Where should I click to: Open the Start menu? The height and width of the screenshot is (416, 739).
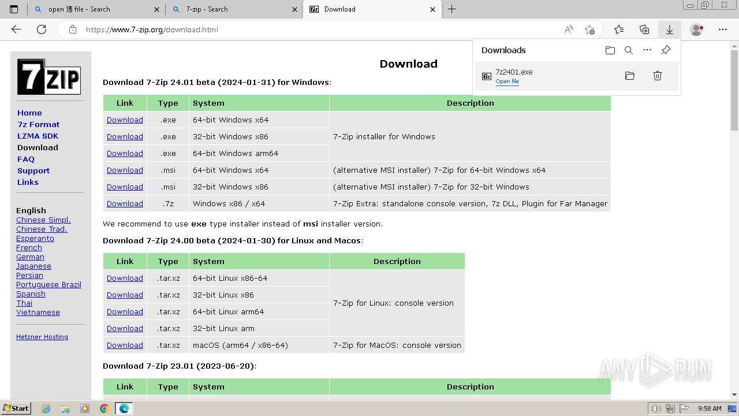point(16,408)
